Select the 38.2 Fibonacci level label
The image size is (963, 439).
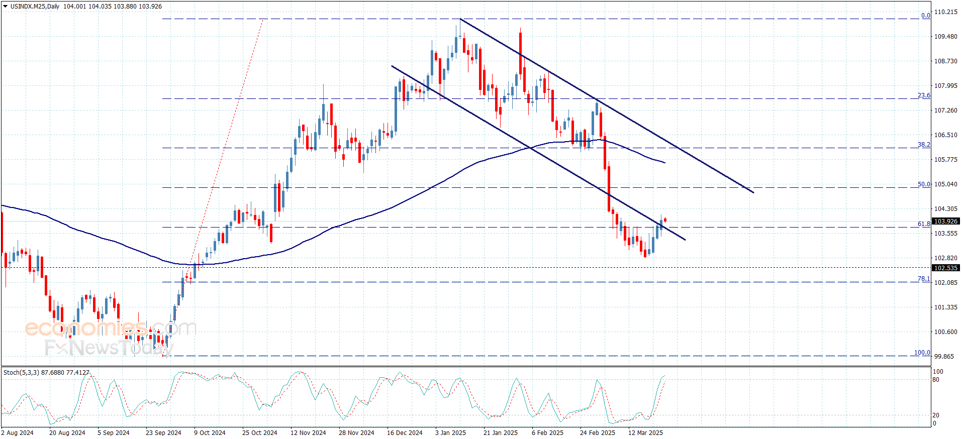(924, 145)
